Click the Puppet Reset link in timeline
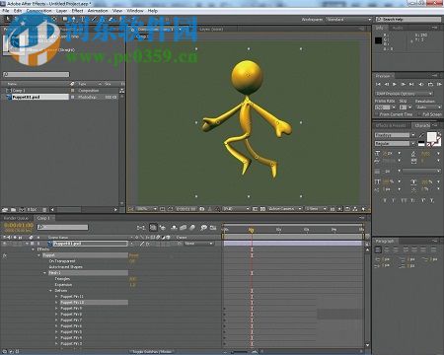Screen dimensions: 444x355 [x=133, y=255]
